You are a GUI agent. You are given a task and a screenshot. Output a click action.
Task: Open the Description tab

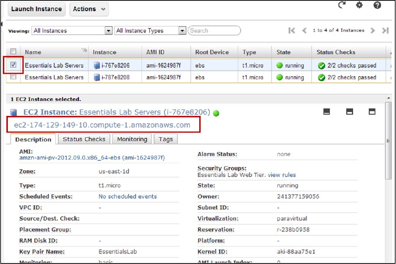pos(33,139)
